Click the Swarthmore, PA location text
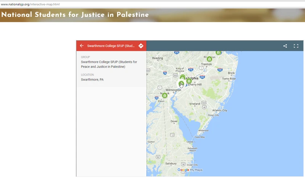Screen dimensions: 305x179 (x=92, y=79)
